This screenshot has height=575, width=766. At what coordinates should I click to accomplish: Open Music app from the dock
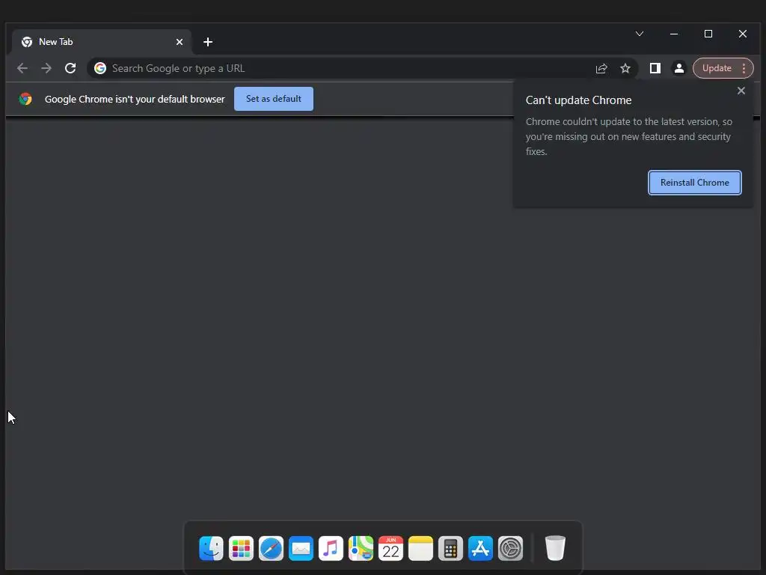331,548
